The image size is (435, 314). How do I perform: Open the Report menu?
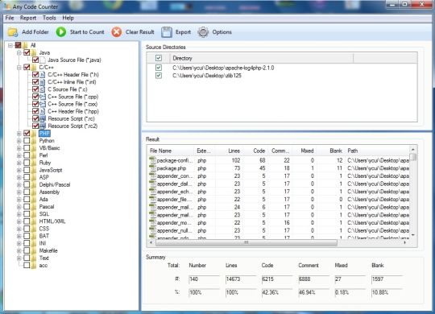coord(28,18)
